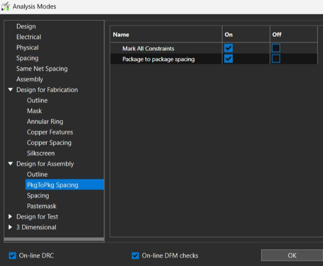Open the Pastemask item
The image size is (323, 266).
pos(42,206)
